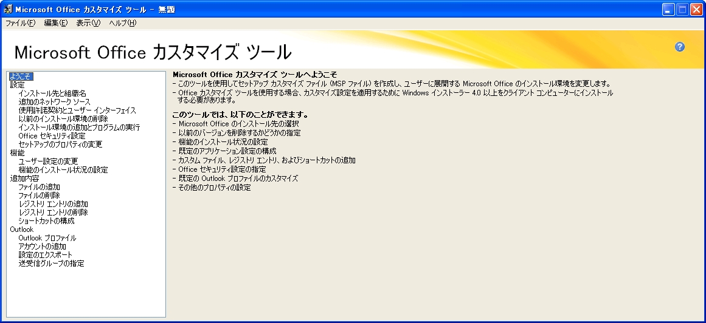This screenshot has width=706, height=323.
Task: Select the Outlook section heading
Action: (22, 229)
